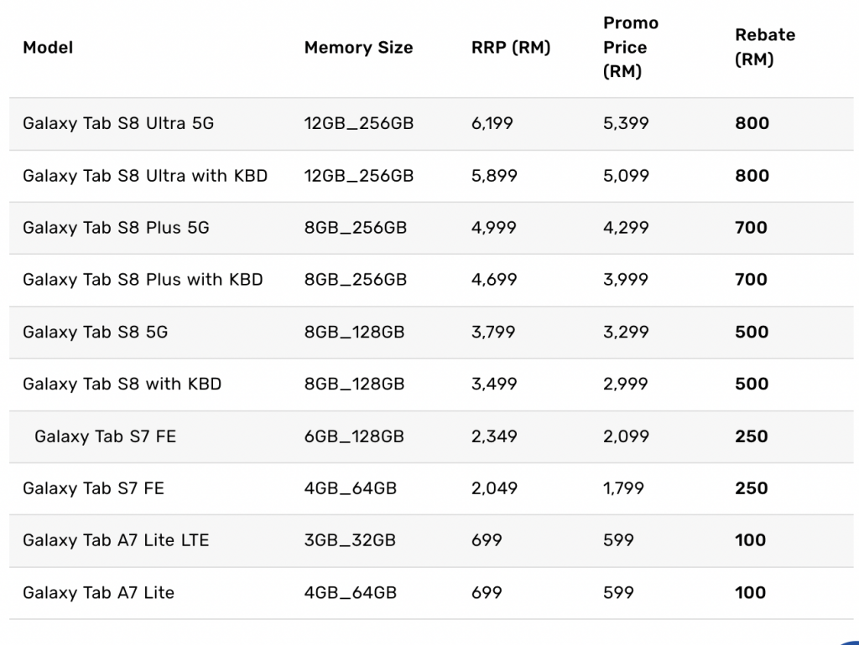Click the 6GB_128GB memory size cell
Viewport: 859px width, 645px height.
(354, 436)
